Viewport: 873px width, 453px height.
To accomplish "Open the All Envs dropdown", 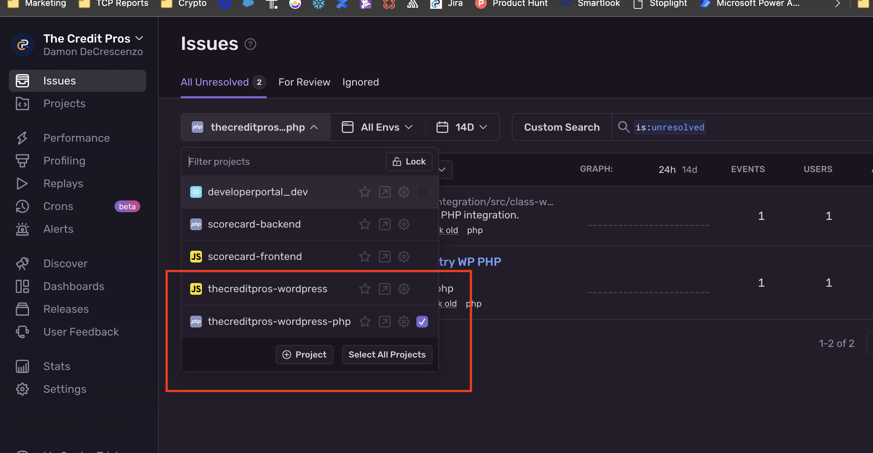I will tap(377, 127).
